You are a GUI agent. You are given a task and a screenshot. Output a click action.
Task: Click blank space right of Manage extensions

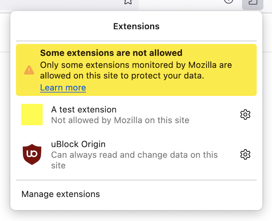[181, 194]
